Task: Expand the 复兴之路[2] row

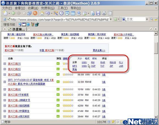Action: 5,75
